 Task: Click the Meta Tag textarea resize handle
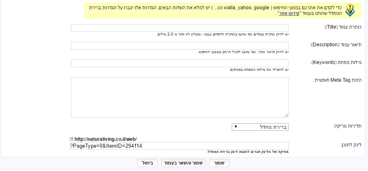tap(287, 115)
